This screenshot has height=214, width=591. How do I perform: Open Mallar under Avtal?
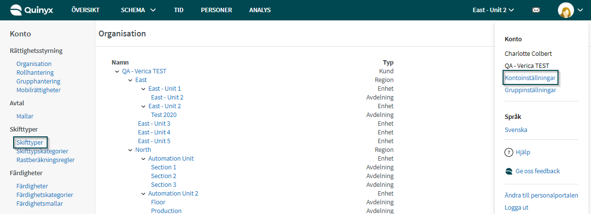(25, 116)
